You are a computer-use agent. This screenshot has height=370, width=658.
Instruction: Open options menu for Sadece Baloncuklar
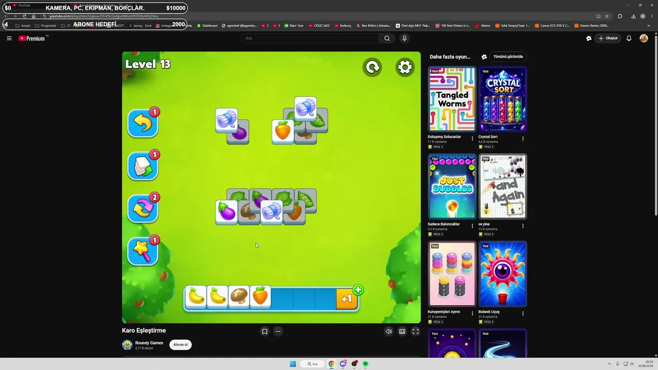472,226
